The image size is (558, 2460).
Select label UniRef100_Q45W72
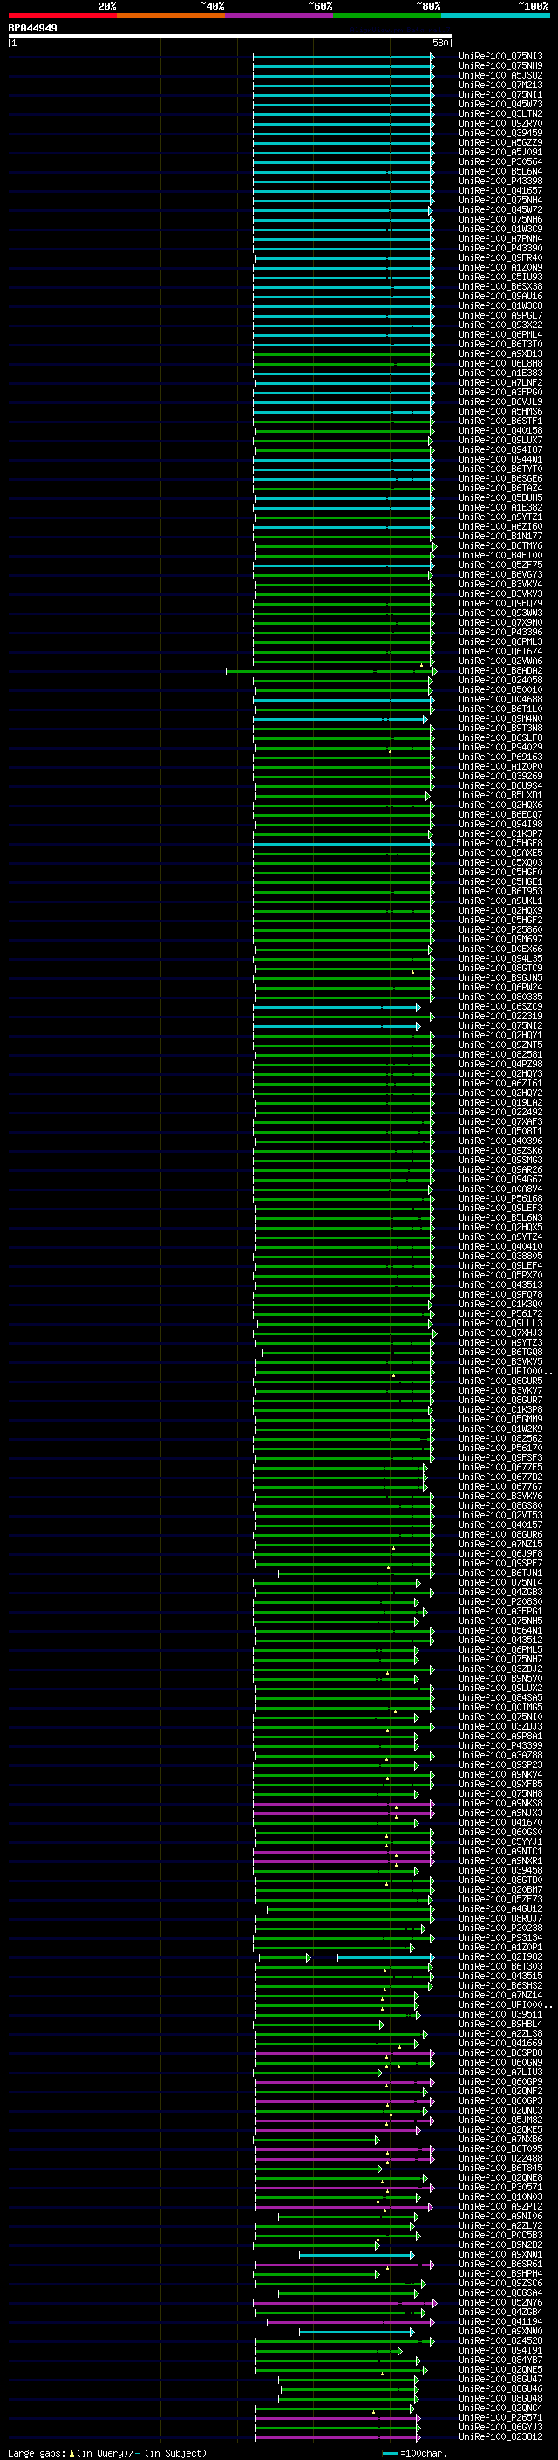pyautogui.click(x=500, y=209)
